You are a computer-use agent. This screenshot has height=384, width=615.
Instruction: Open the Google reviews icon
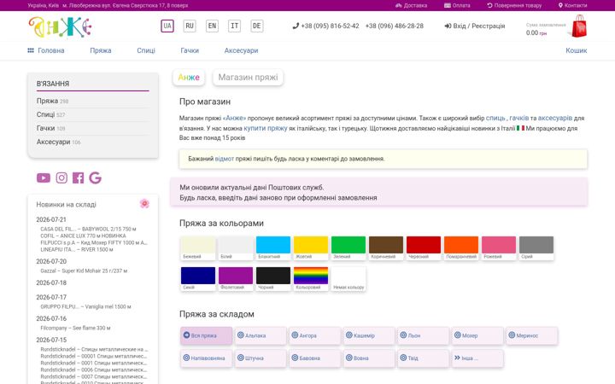point(95,177)
